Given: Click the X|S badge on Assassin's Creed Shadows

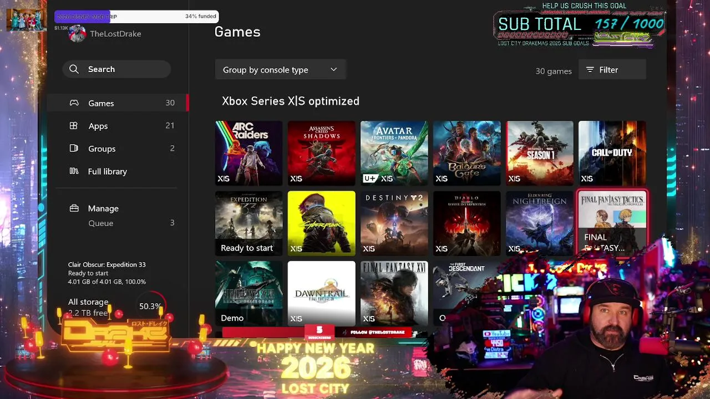Looking at the screenshot, I should click(296, 178).
